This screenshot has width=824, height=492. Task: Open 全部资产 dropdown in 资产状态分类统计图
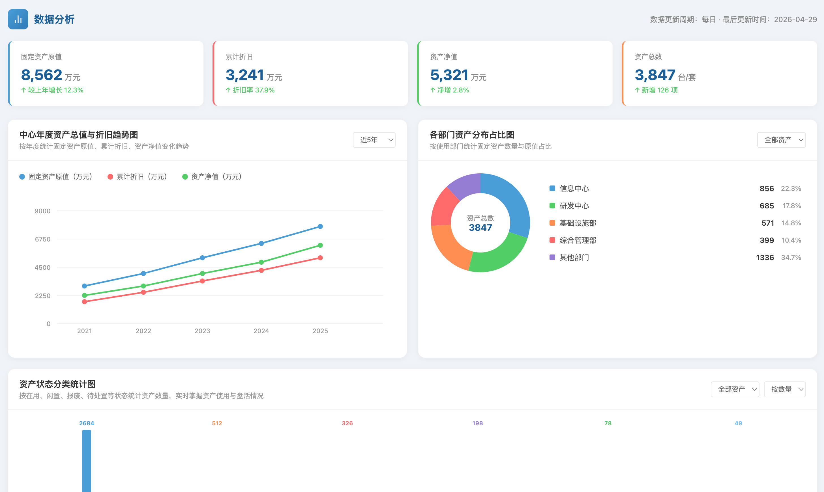(x=735, y=389)
